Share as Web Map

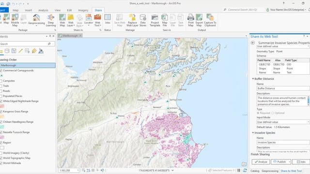62,20
